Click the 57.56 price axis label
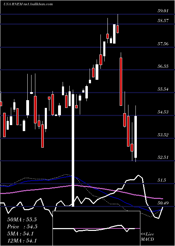 (163, 44)
